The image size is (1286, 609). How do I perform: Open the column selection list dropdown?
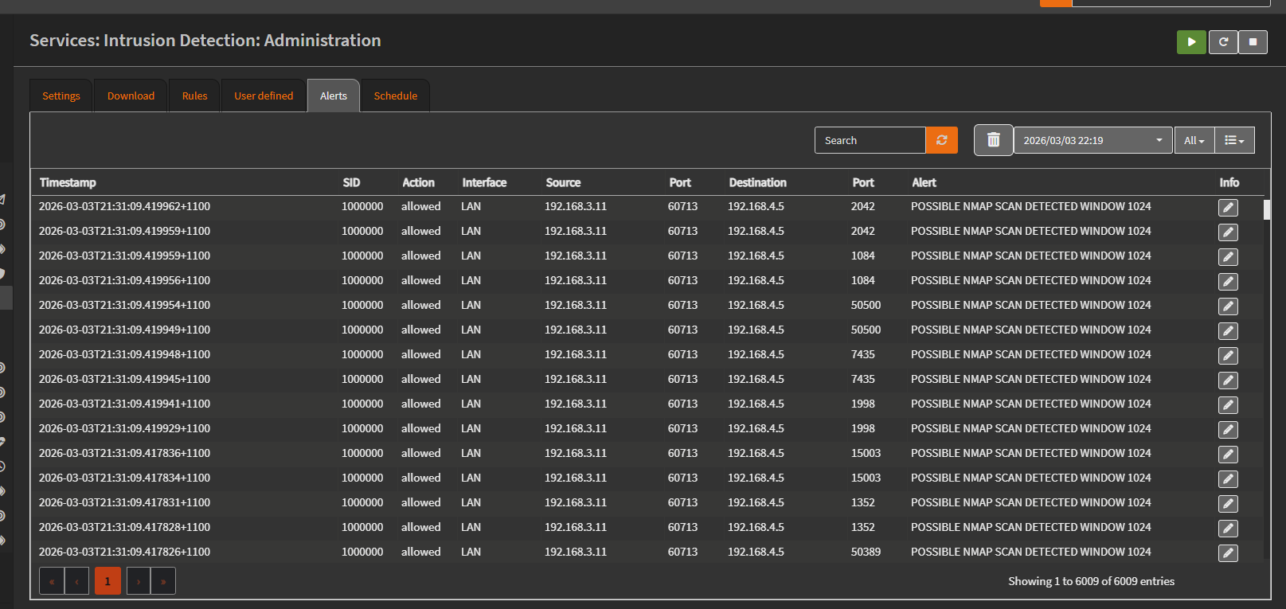tap(1233, 140)
